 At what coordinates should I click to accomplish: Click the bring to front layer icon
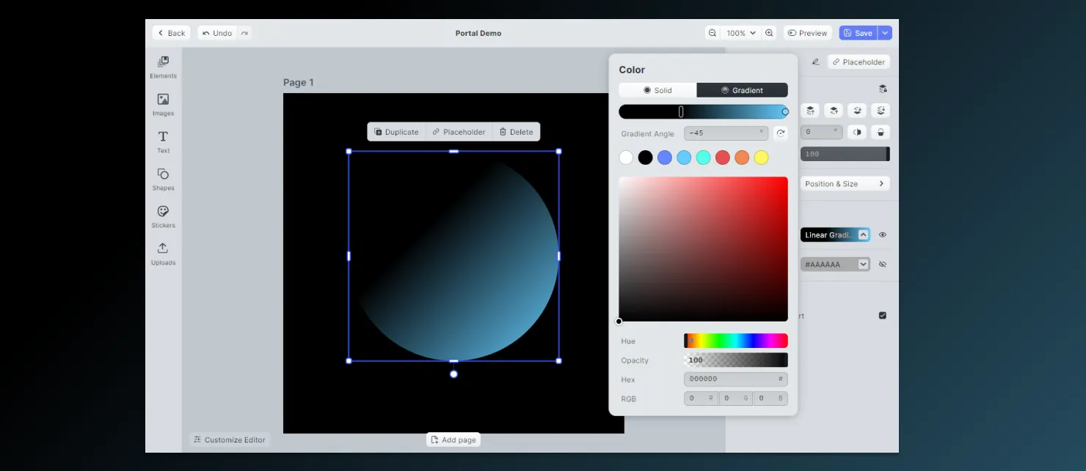point(809,111)
